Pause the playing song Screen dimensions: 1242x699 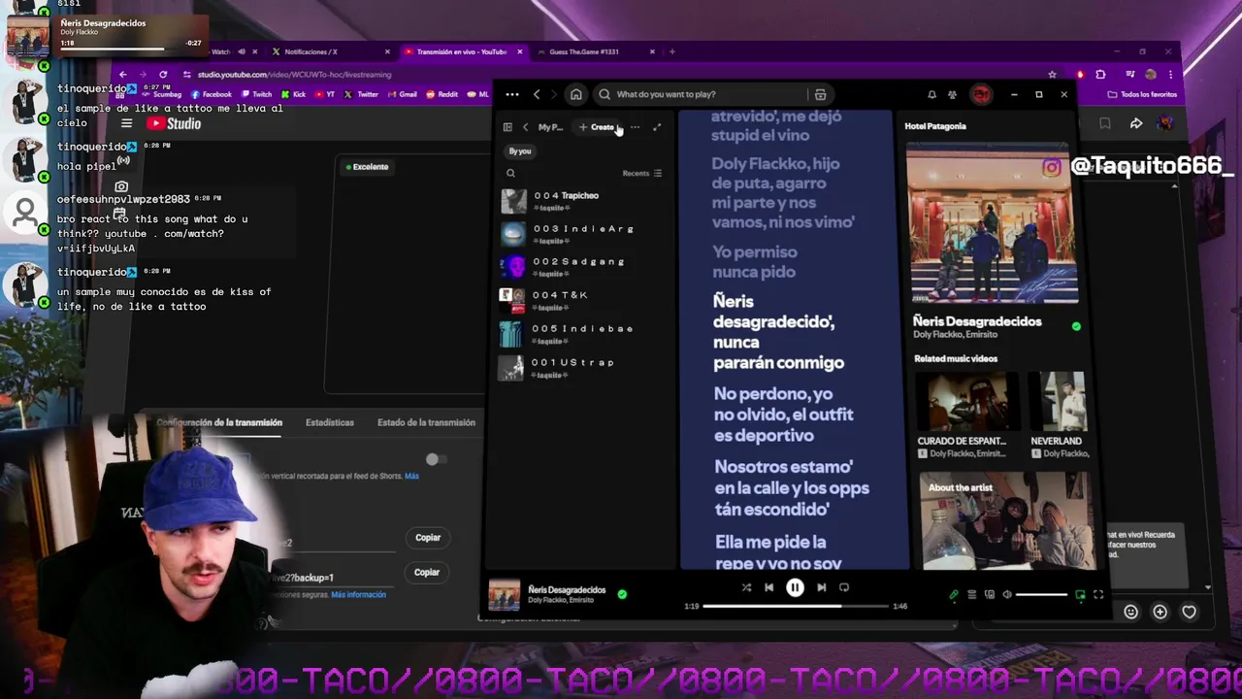[795, 587]
